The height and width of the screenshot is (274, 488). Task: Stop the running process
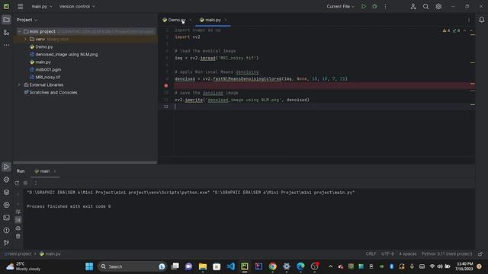[26, 183]
